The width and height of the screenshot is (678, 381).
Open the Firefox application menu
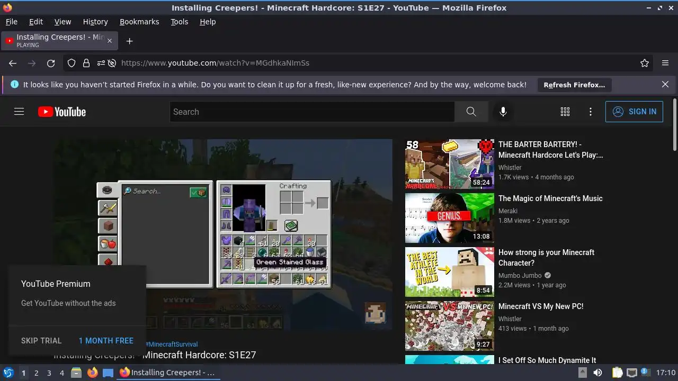click(665, 63)
